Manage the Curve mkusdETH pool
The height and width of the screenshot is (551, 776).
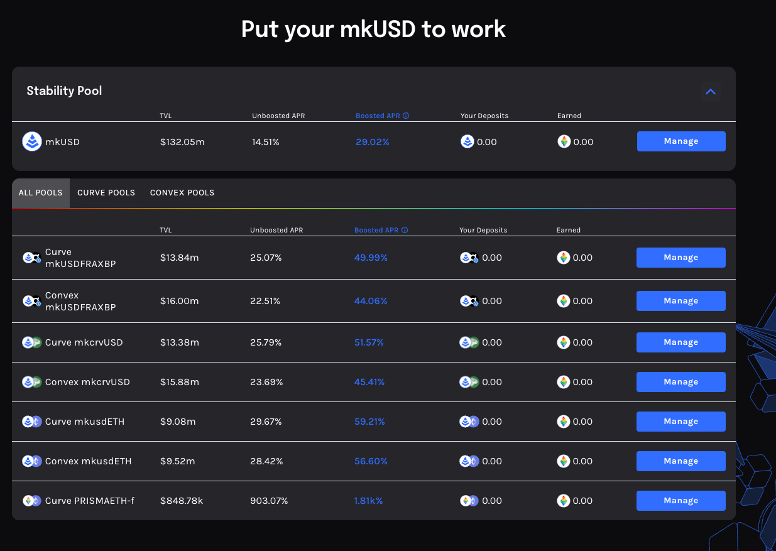point(680,422)
